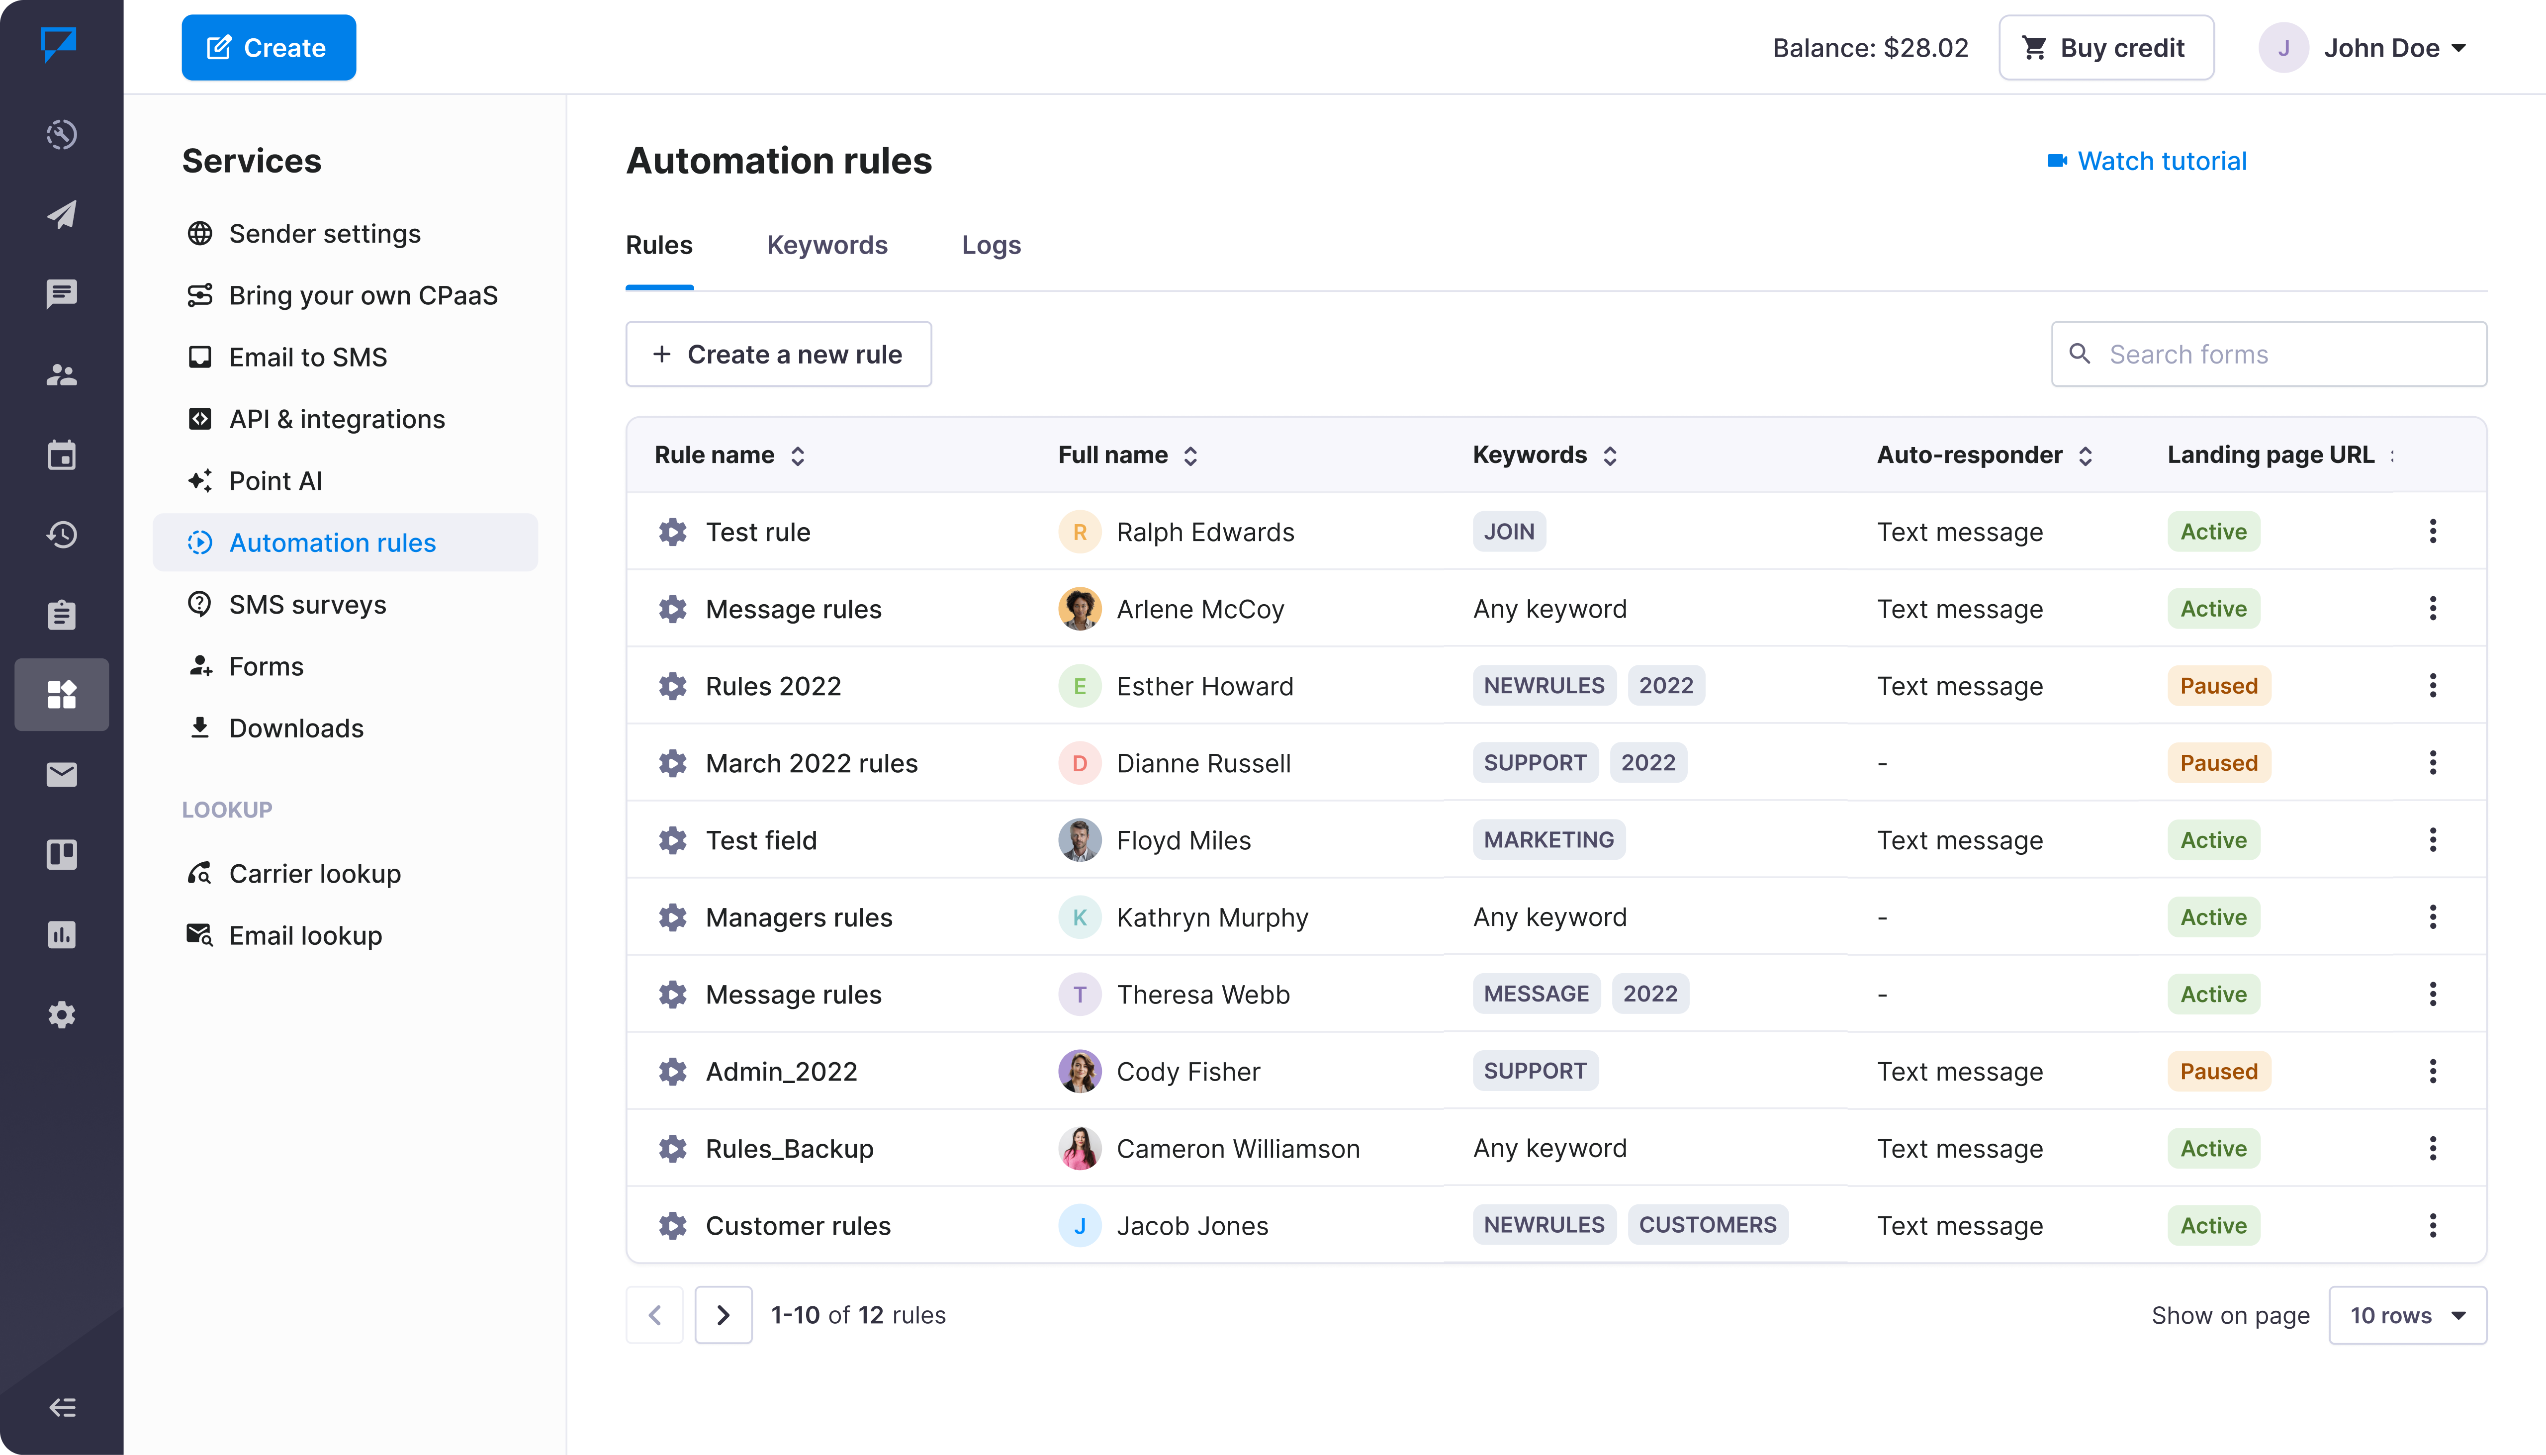Sort table by Auto-responder column
Image resolution: width=2546 pixels, height=1455 pixels.
click(x=1985, y=455)
